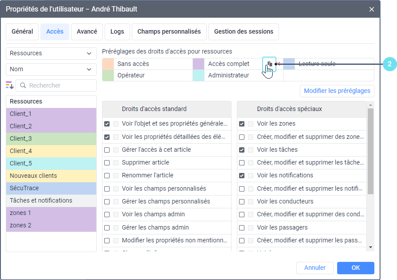
Task: Enable the Supprimer article checkbox
Action: (107, 162)
